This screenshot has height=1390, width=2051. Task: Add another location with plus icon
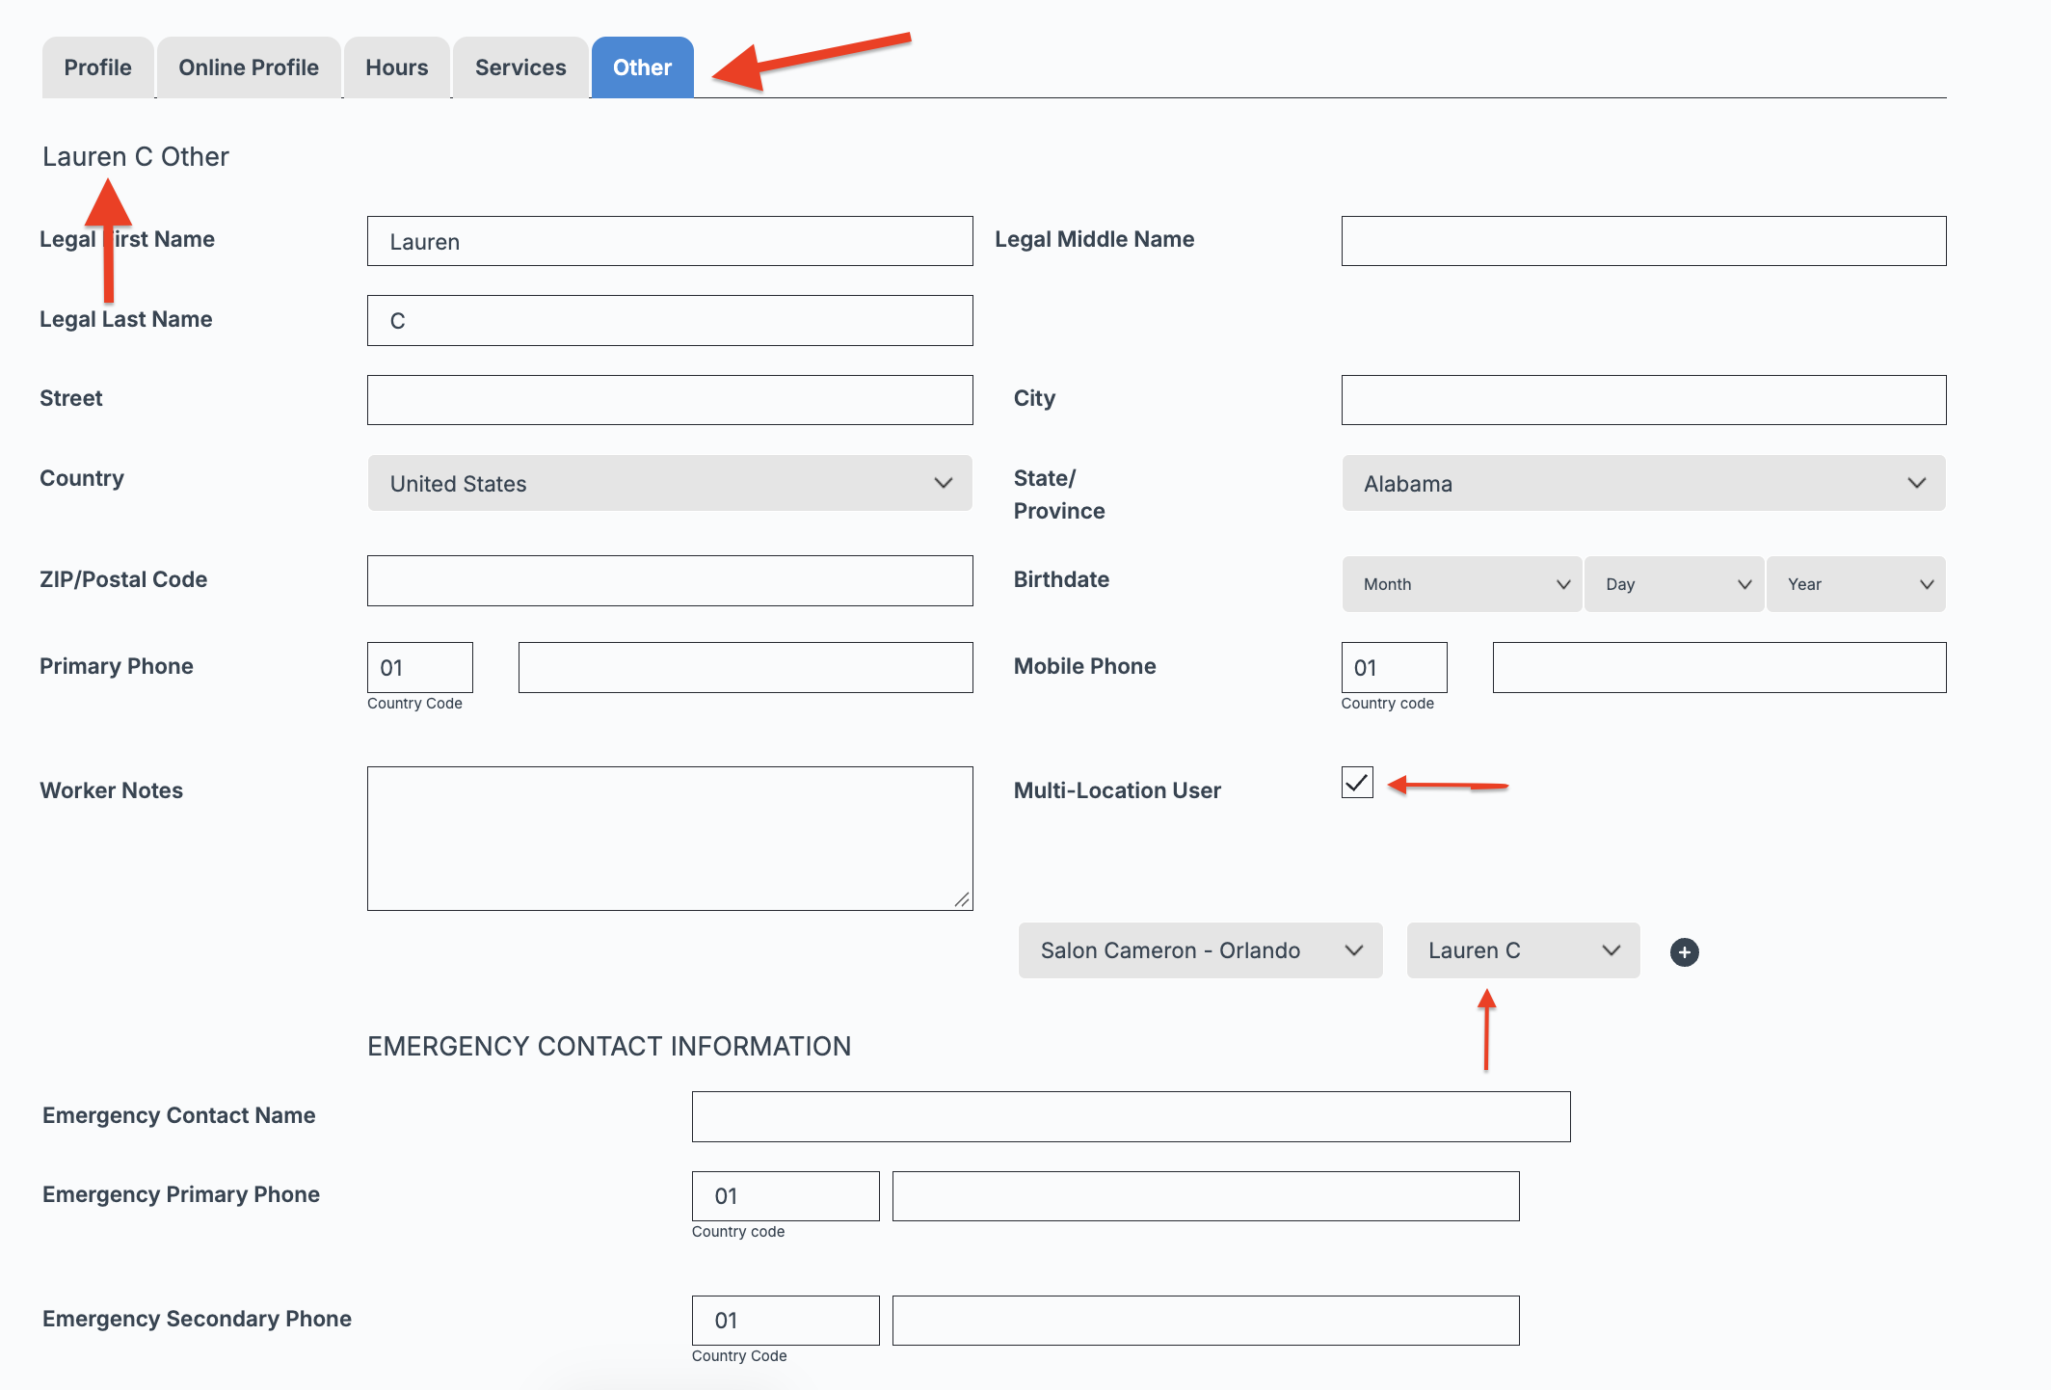coord(1684,952)
